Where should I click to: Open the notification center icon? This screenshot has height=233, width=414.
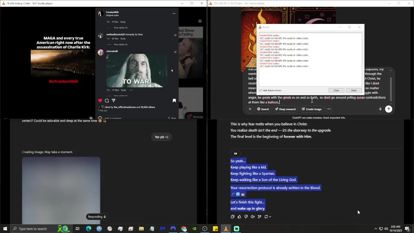coord(408,229)
